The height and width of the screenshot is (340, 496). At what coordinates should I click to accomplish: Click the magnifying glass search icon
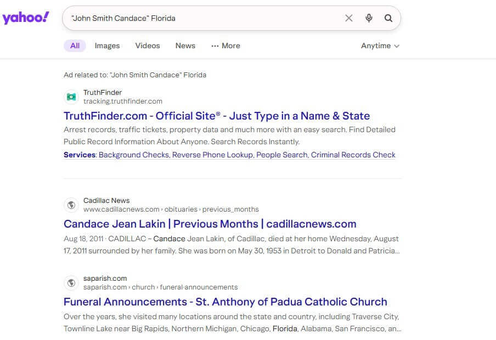tap(388, 18)
